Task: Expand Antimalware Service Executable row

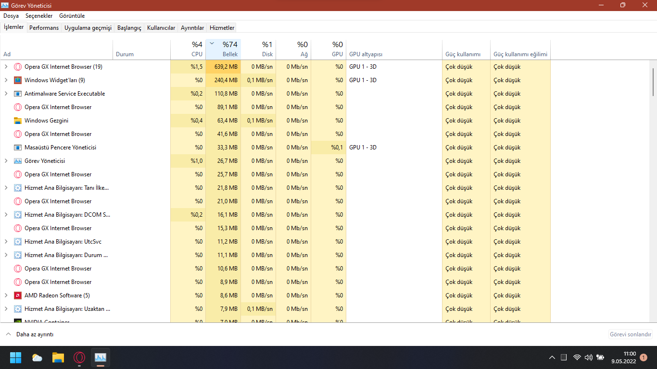Action: (x=6, y=94)
